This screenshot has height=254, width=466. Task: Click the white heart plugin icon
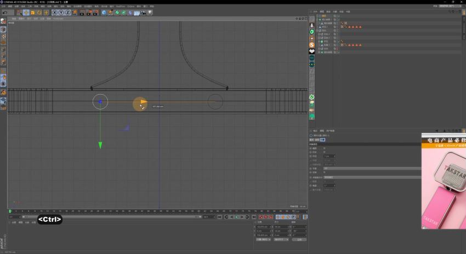click(x=312, y=51)
